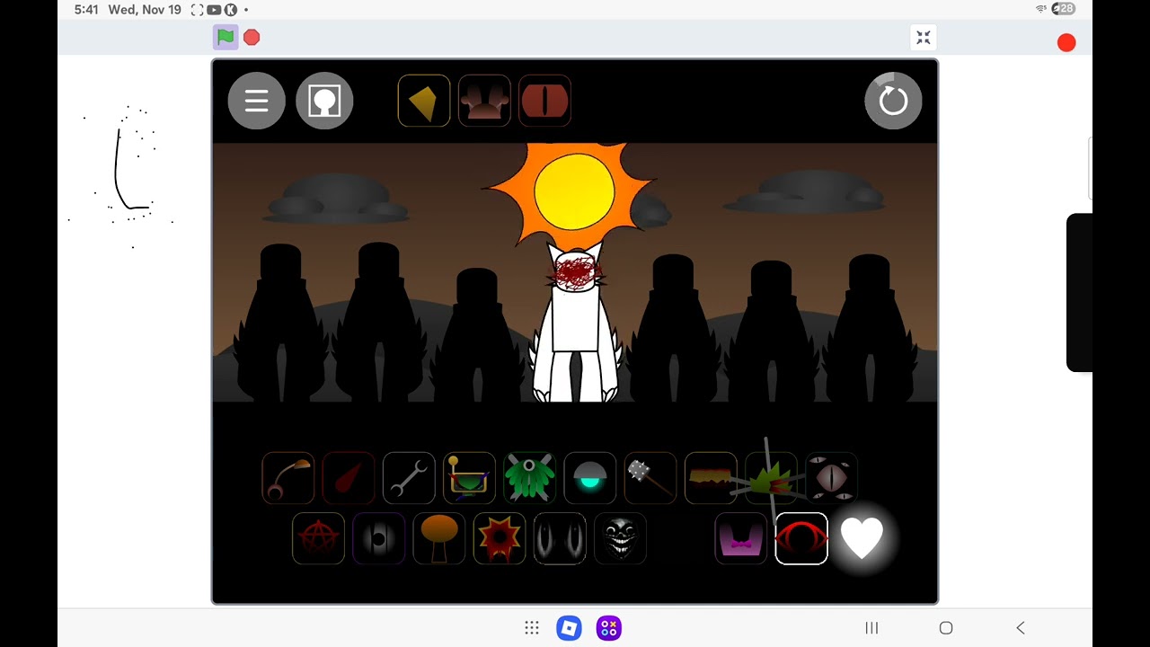Click the green flag to start project
1150x647 pixels.
click(x=226, y=37)
